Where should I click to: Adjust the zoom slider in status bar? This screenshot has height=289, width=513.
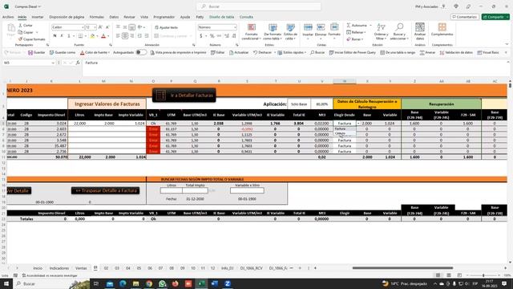483,275
